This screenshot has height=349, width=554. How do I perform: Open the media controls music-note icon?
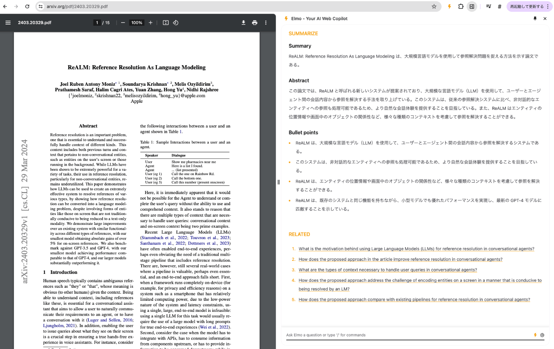489,6
